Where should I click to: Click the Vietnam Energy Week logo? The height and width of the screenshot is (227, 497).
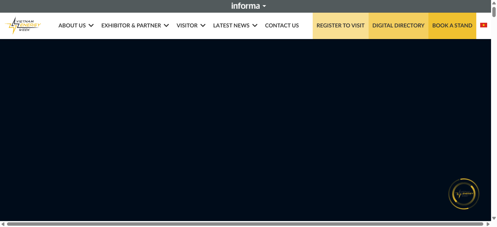(x=23, y=26)
